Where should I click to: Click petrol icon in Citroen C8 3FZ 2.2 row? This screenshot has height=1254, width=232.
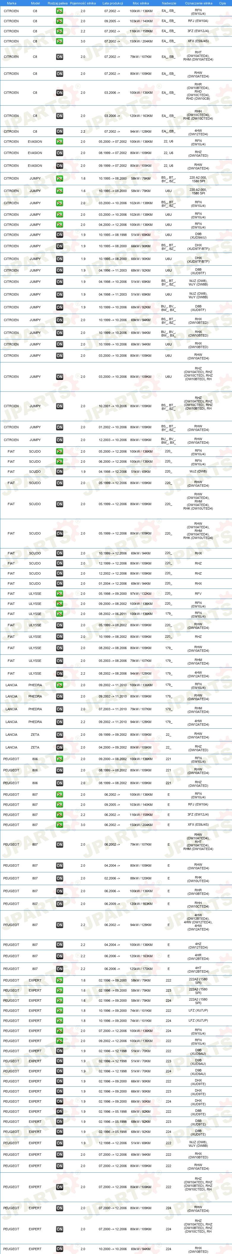coord(59,31)
